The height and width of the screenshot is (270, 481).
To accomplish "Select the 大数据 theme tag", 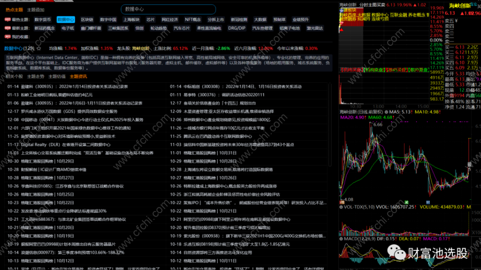I will tap(260, 20).
